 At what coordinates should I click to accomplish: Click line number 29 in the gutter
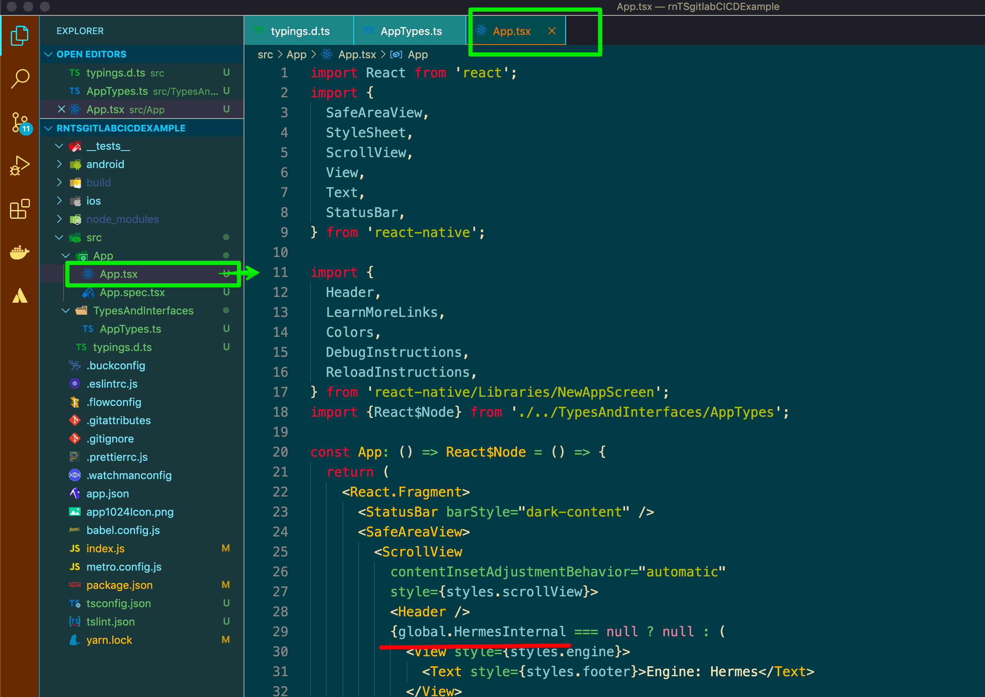coord(280,631)
